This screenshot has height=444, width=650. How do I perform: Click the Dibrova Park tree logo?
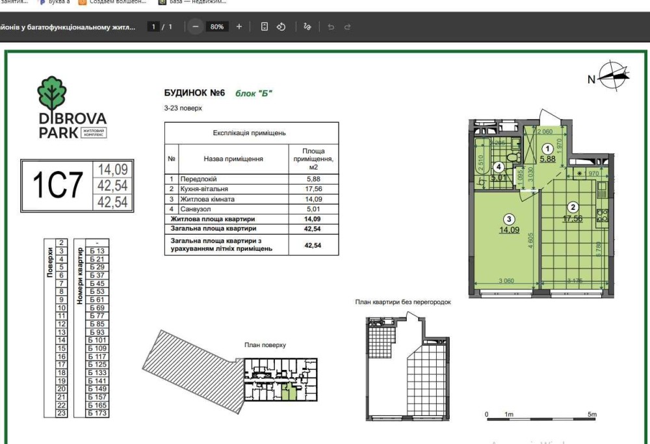[x=52, y=93]
